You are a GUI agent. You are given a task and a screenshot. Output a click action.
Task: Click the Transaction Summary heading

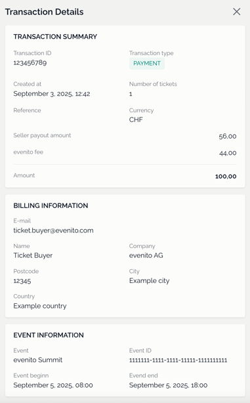point(55,37)
